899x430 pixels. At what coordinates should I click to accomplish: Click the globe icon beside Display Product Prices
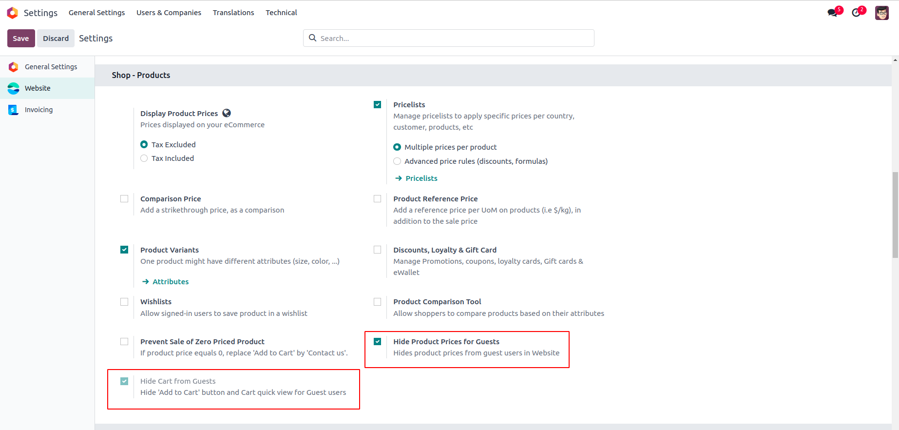click(x=227, y=113)
